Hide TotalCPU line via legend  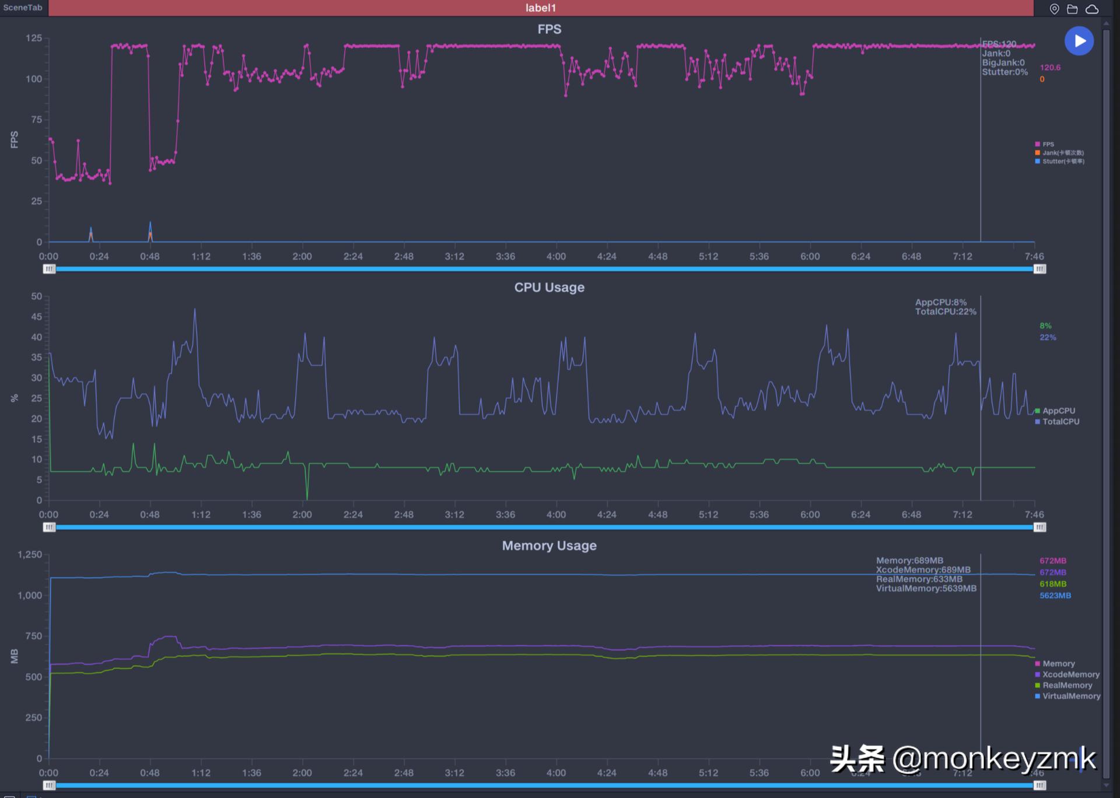tap(1060, 422)
